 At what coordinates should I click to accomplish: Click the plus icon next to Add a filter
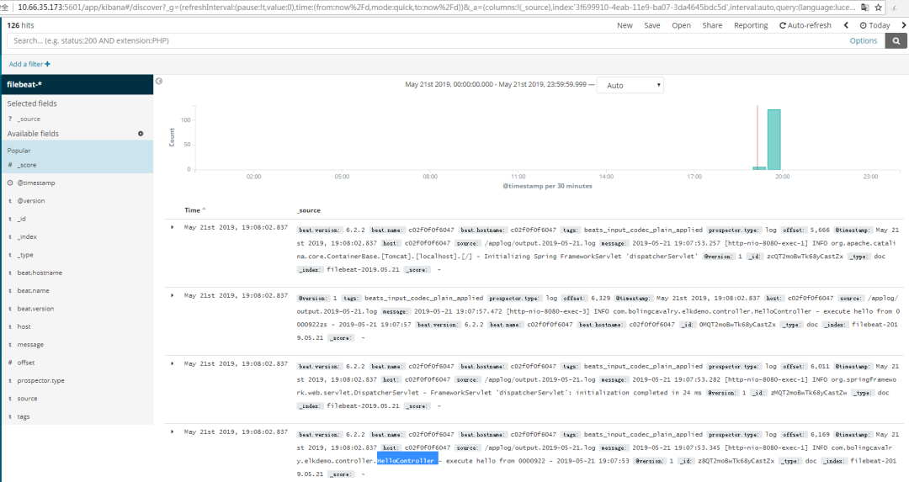point(47,64)
